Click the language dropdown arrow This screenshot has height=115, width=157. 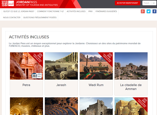[154, 3]
